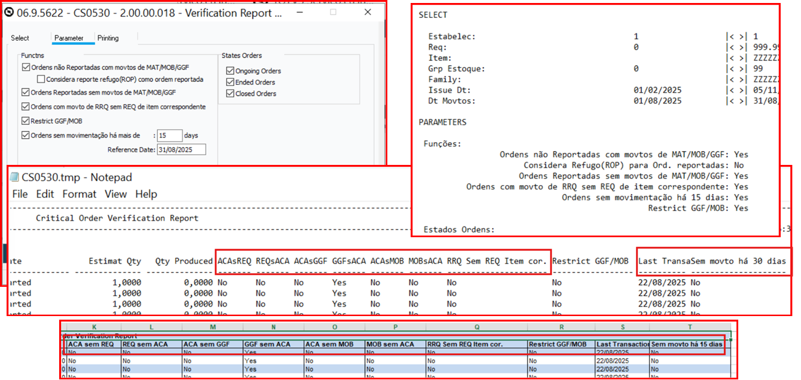This screenshot has width=801, height=380.
Task: Click spreadsheet cell 'ACA sem GGF'
Action: [213, 345]
